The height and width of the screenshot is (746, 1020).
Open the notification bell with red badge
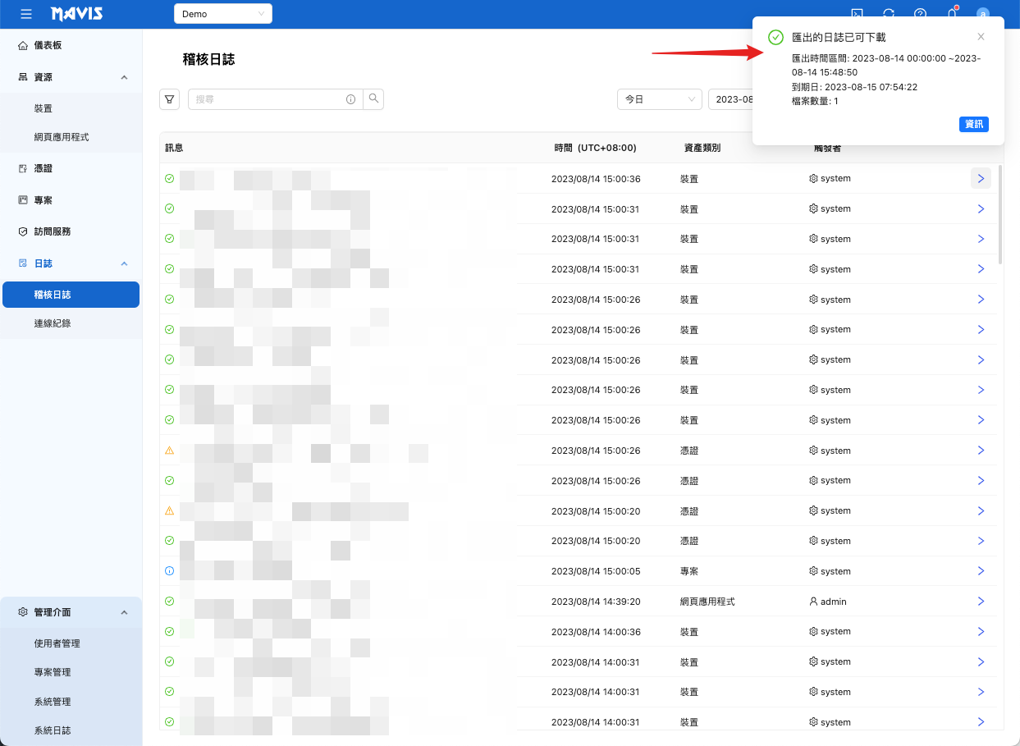(951, 13)
